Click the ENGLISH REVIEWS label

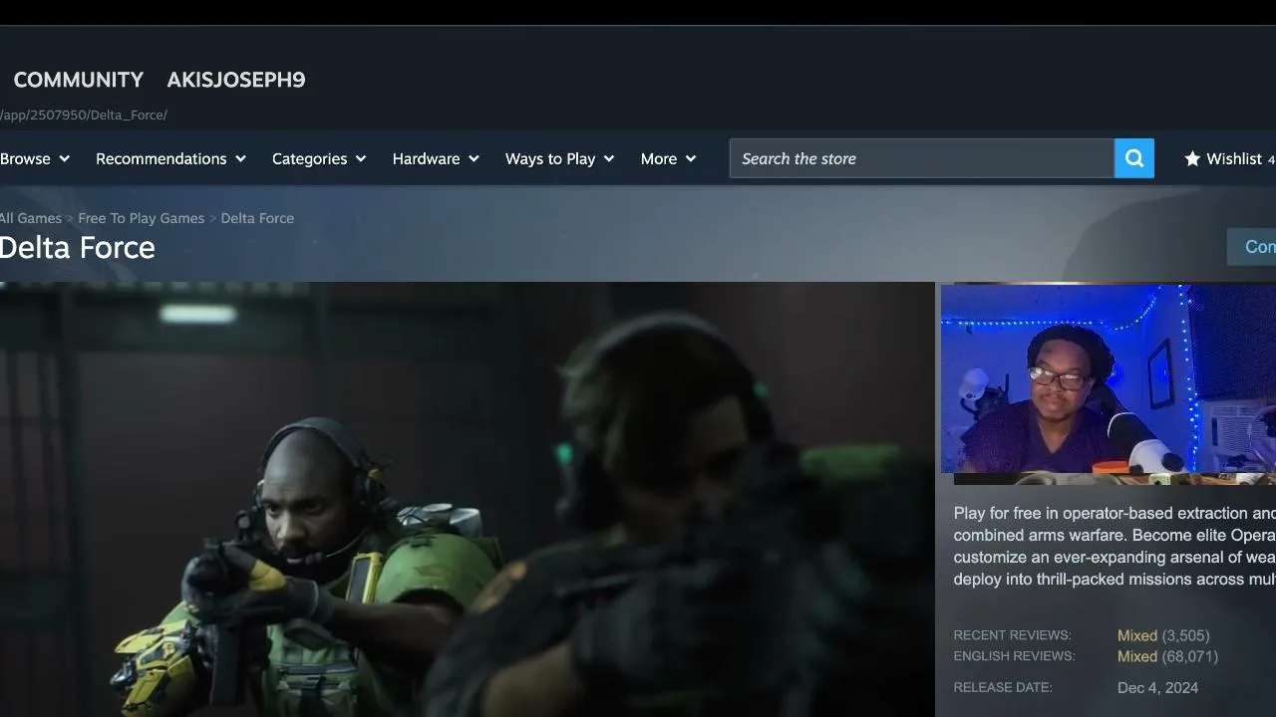1014,656
